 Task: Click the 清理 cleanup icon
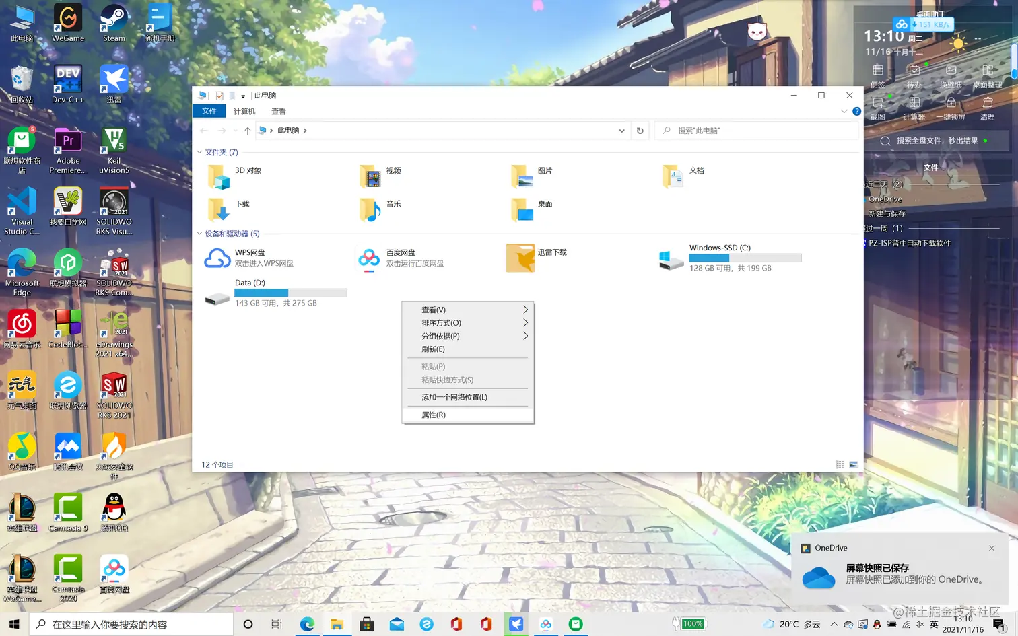[988, 108]
